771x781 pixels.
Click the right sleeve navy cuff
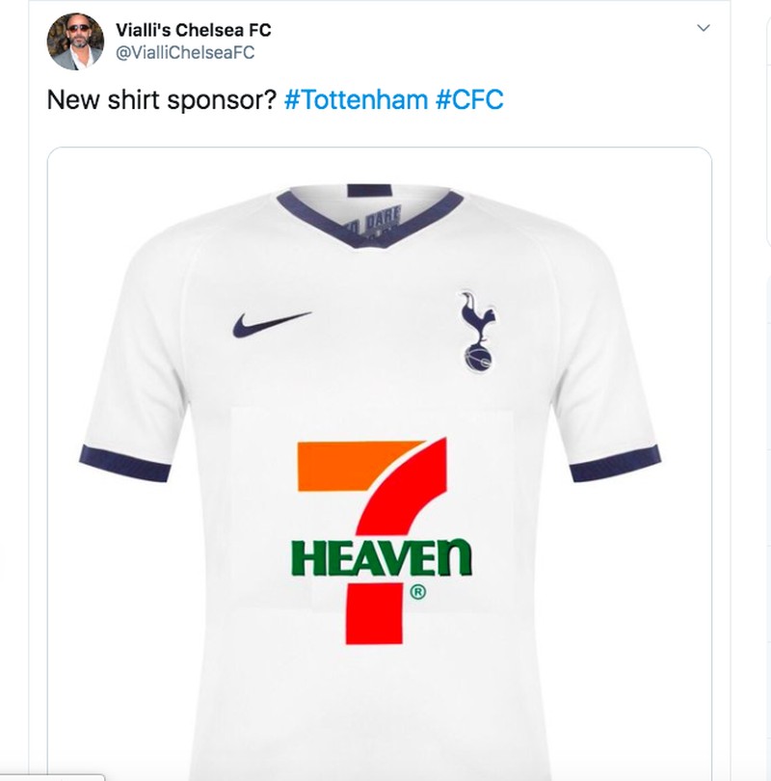(614, 464)
